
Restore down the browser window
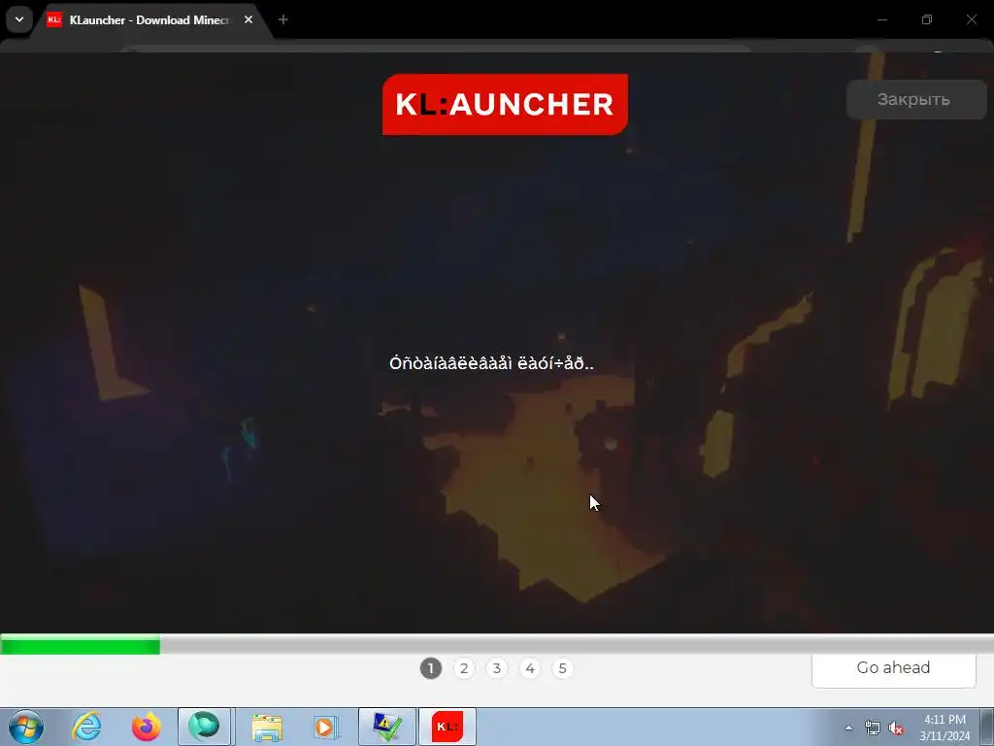pos(927,19)
